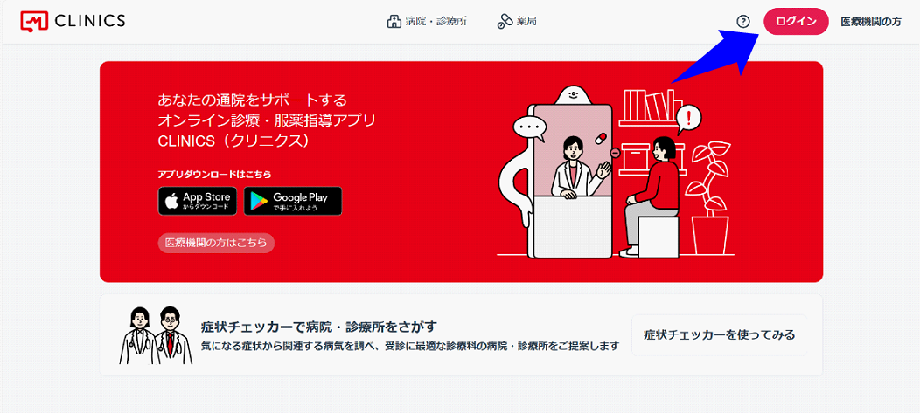Image resolution: width=920 pixels, height=413 pixels.
Task: Click the pharmacy pill icon in the header
Action: coord(505,22)
